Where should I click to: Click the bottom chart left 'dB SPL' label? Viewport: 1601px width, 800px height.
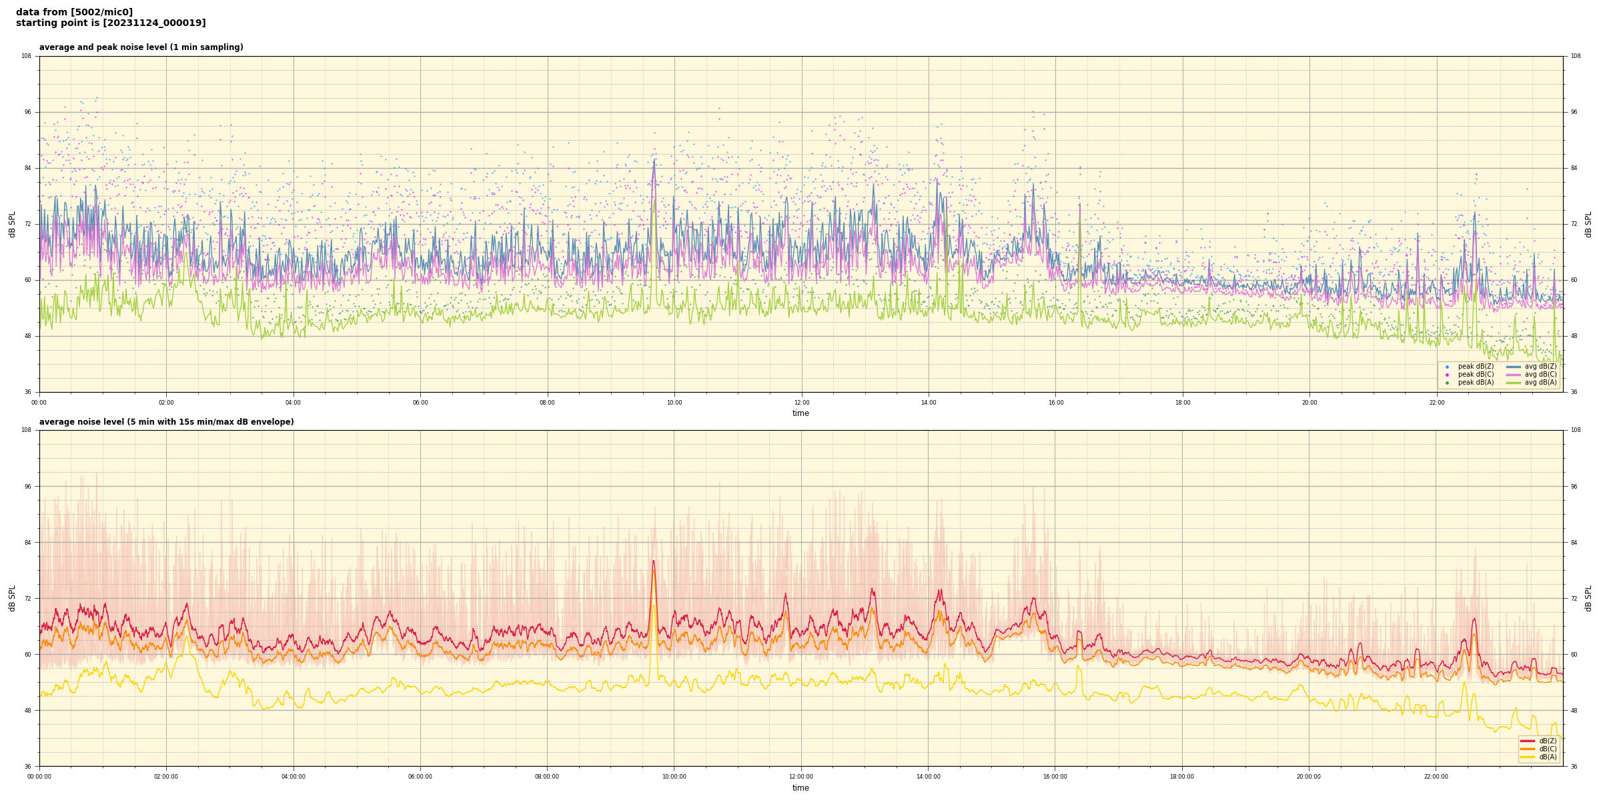point(12,598)
